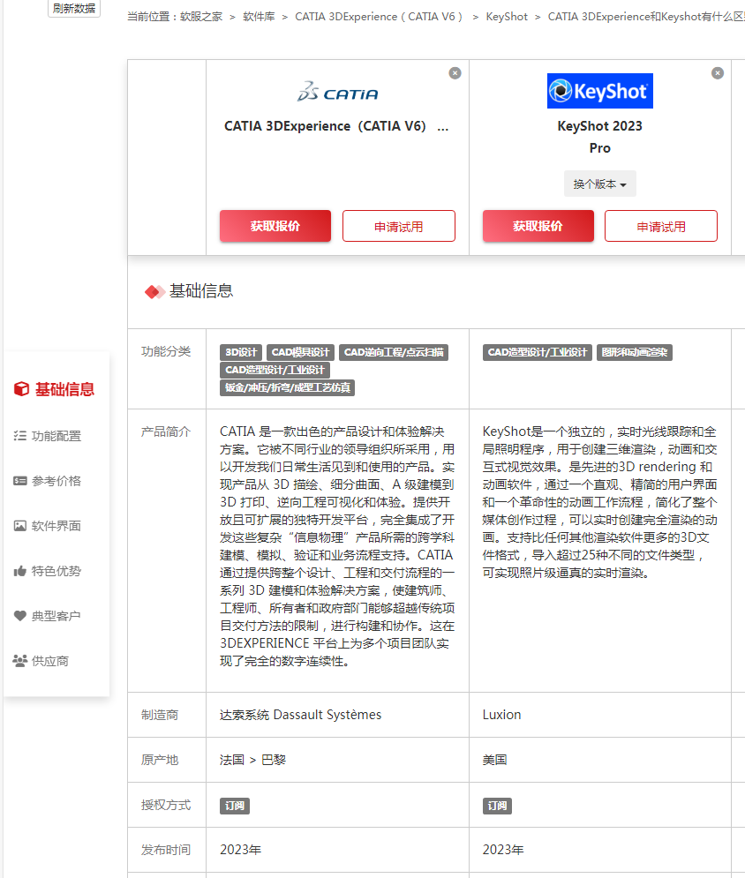The width and height of the screenshot is (745, 878).
Task: Remove KeyShot 2023 Pro from comparison
Action: click(717, 73)
